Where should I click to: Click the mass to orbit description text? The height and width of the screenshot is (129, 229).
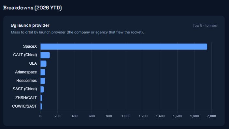click(x=77, y=32)
